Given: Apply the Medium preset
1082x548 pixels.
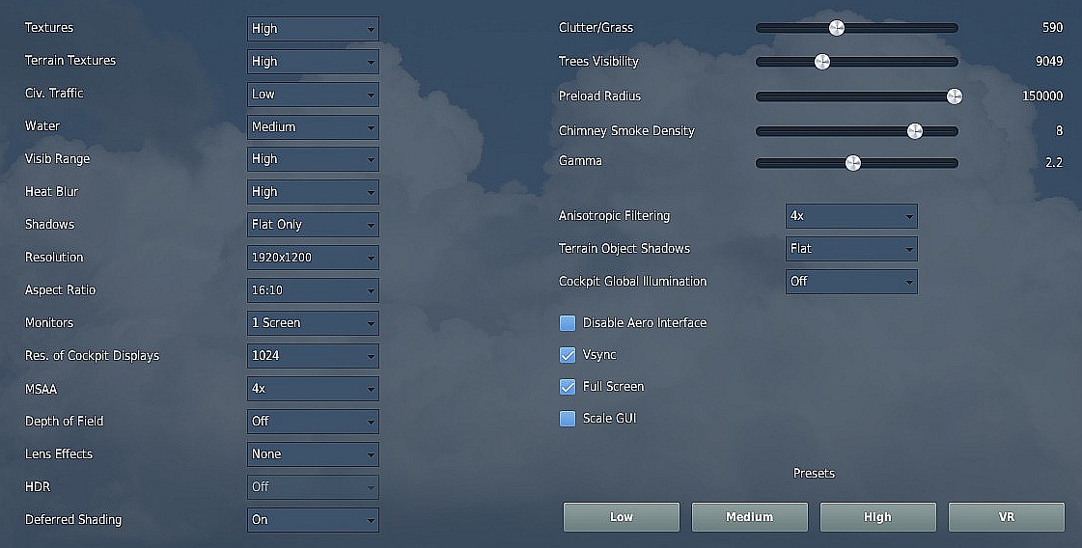Looking at the screenshot, I should point(749,517).
